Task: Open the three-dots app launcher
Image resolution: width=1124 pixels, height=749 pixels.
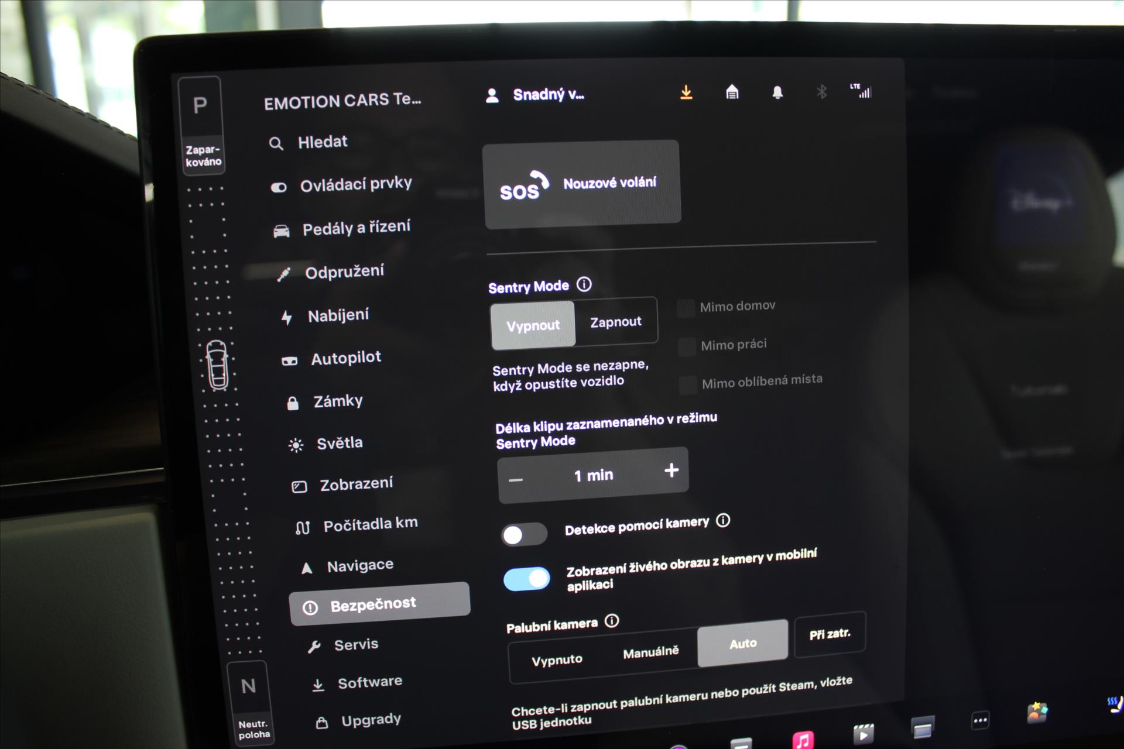Action: (980, 720)
